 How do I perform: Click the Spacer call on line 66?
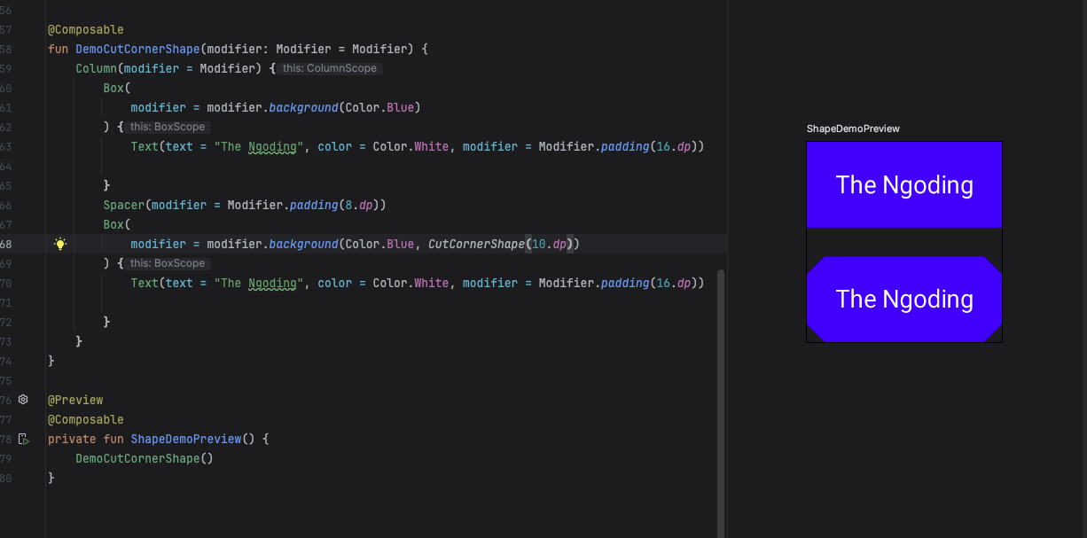coord(123,205)
